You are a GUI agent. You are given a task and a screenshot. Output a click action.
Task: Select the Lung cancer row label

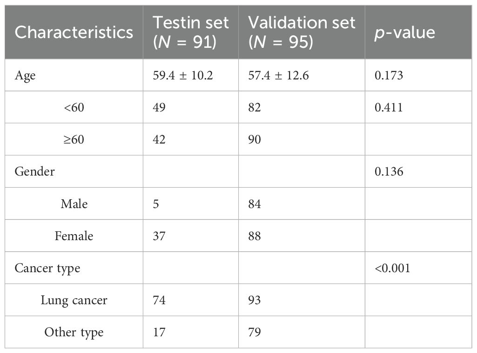pos(74,300)
